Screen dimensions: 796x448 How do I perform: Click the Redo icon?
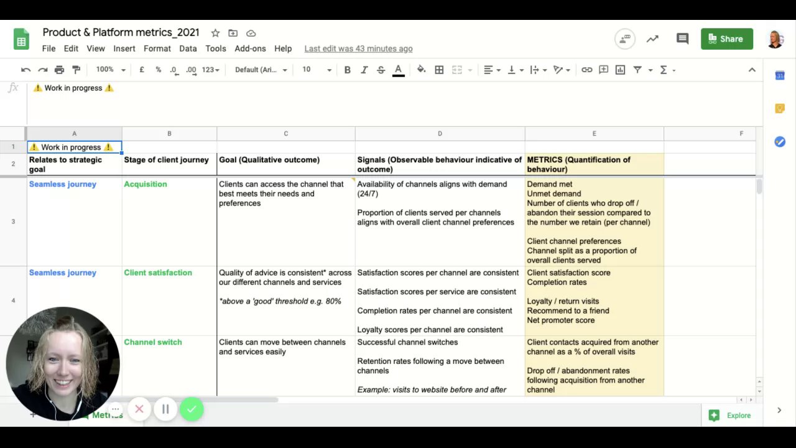(x=42, y=70)
